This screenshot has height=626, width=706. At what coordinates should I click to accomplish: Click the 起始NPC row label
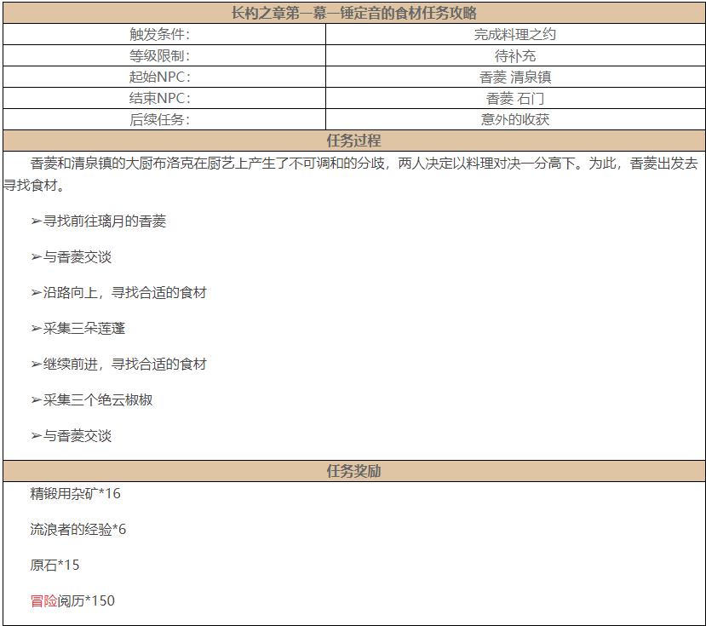point(168,78)
